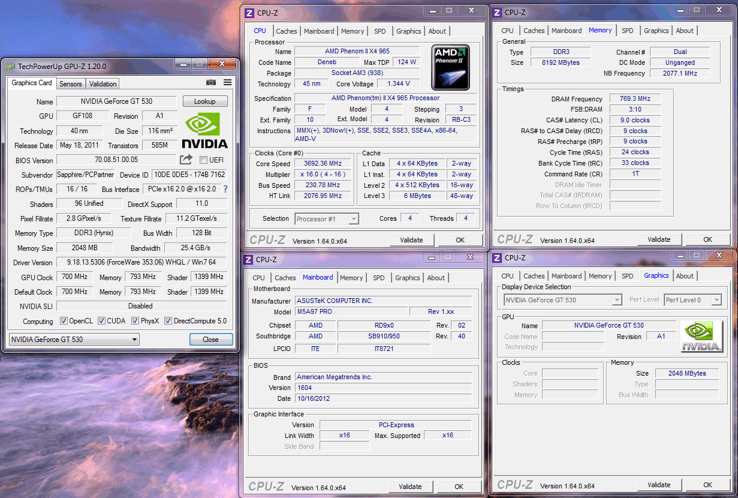
Task: Click the HT Link value 2076.95 MHz
Action: click(324, 196)
